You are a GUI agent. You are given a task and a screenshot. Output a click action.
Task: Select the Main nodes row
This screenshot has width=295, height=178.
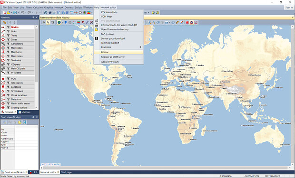point(18,48)
